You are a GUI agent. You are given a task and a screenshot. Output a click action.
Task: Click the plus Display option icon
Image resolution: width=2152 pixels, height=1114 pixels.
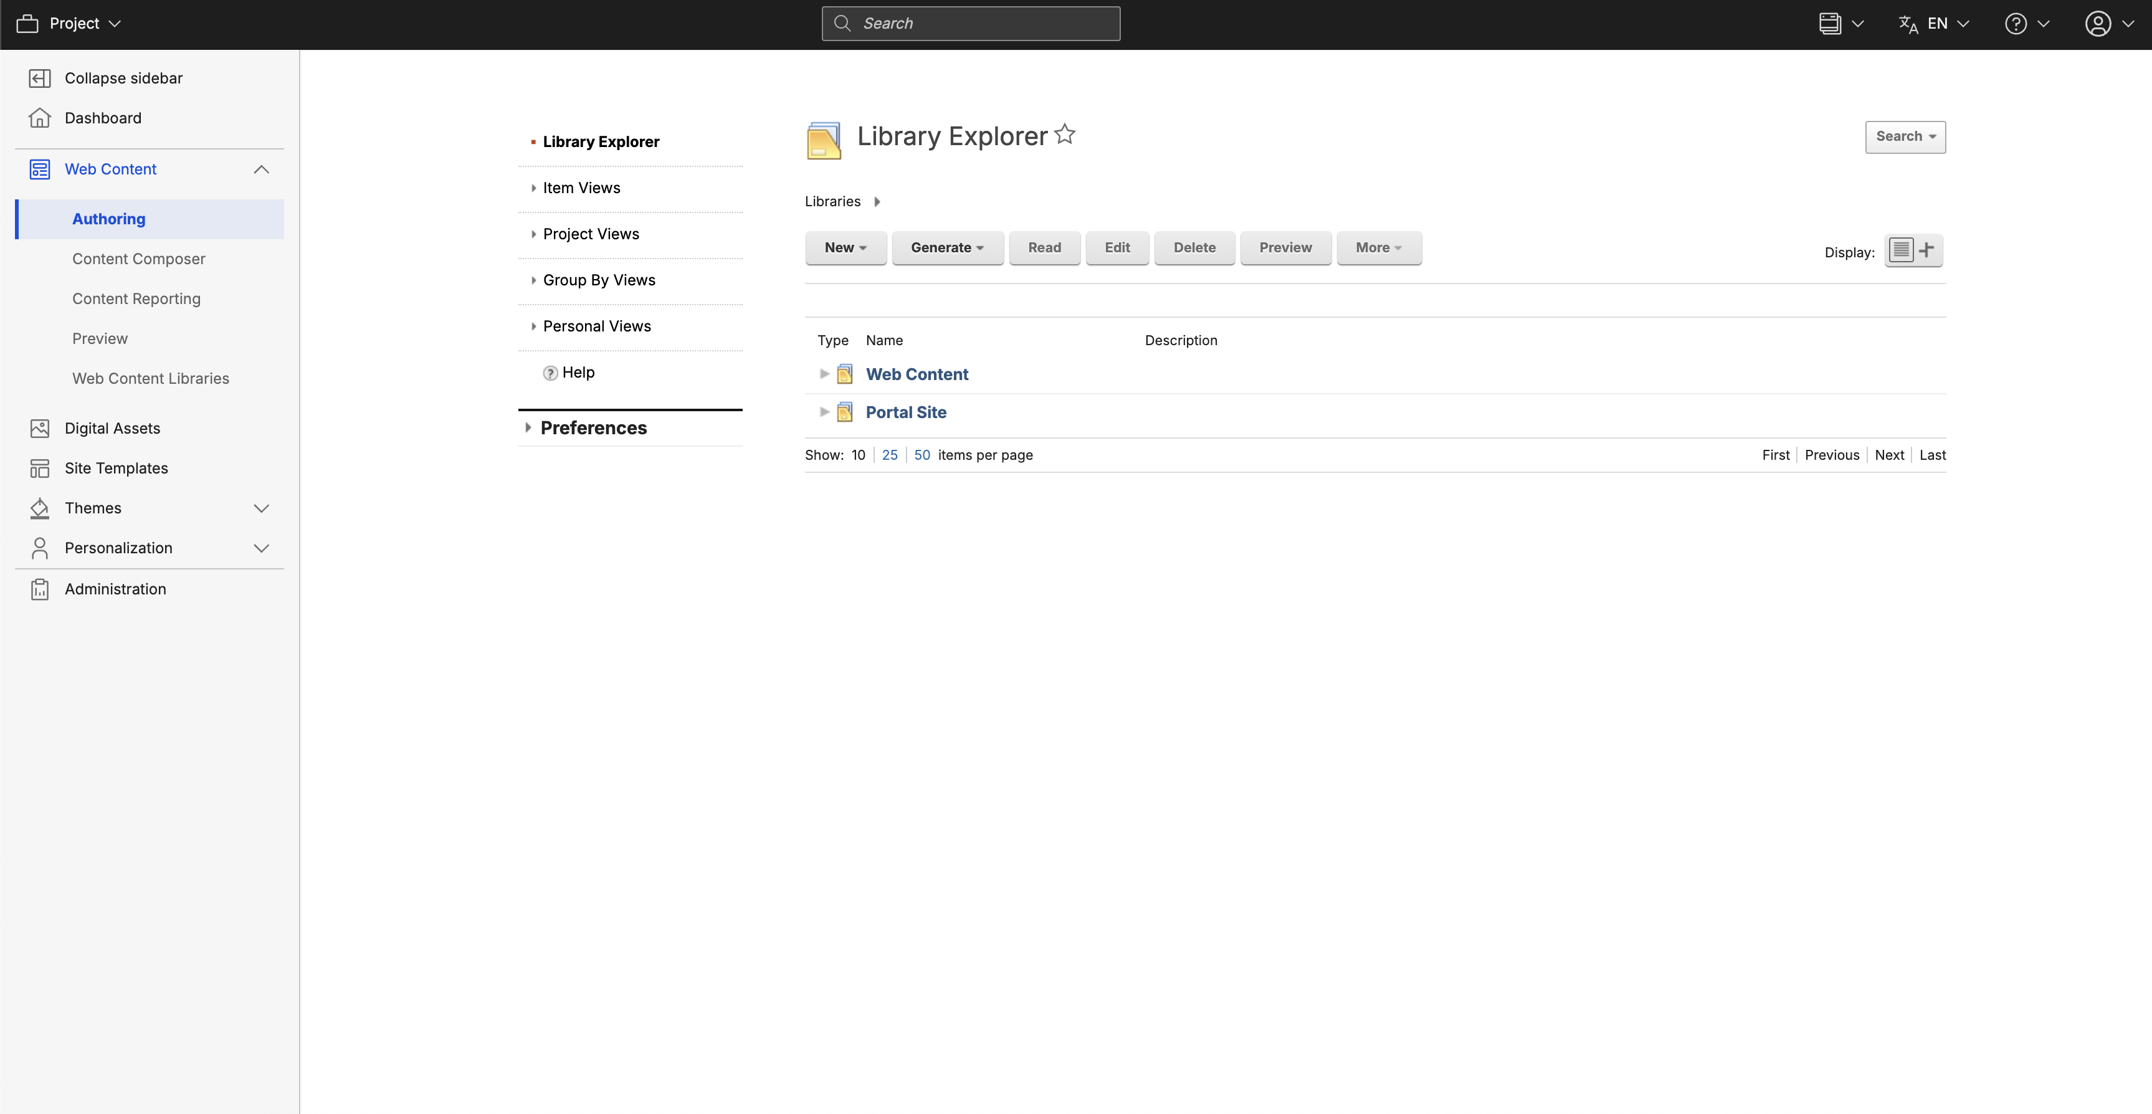[x=1926, y=250]
